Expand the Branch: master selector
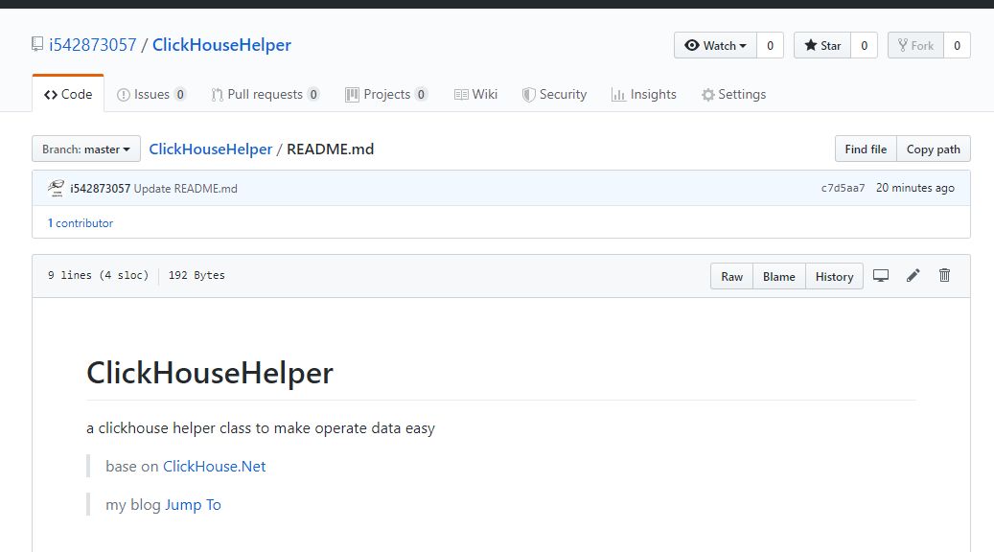This screenshot has width=994, height=552. [x=86, y=149]
